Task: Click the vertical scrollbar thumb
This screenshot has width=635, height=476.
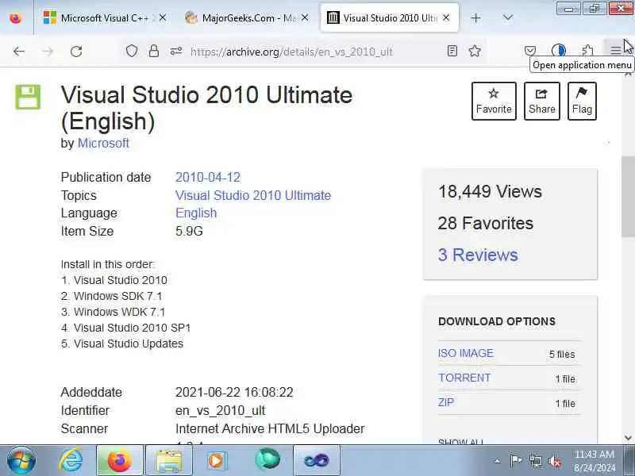Action: [628, 197]
